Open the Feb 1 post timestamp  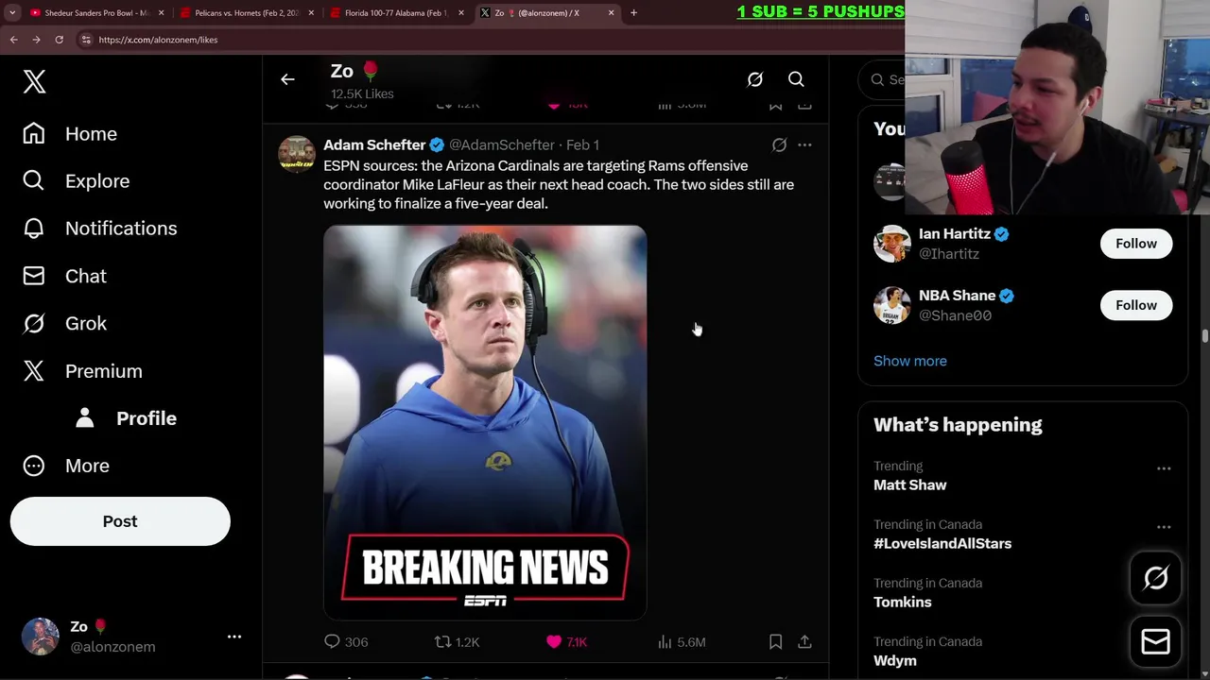point(582,144)
